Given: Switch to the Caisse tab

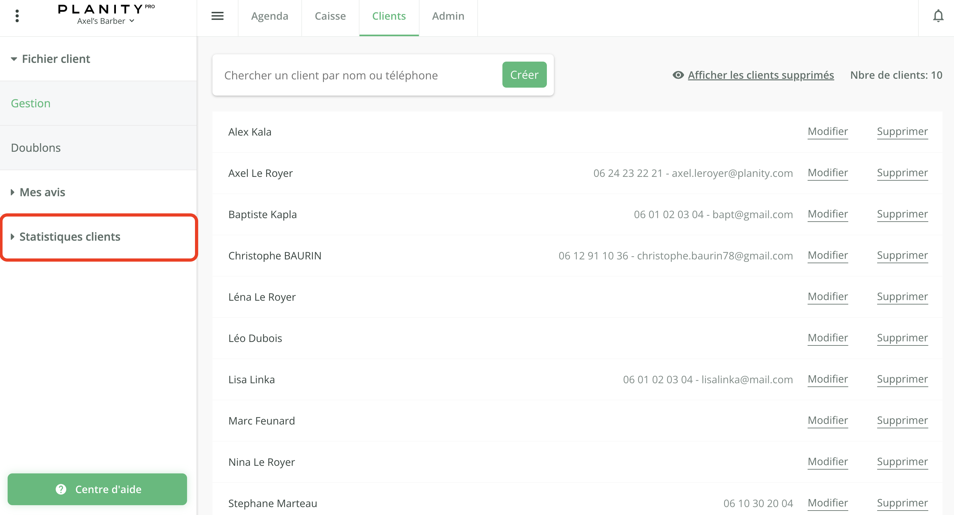Looking at the screenshot, I should tap(330, 16).
